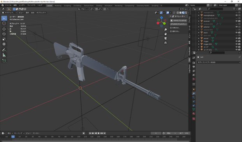This screenshot has height=142, width=242.
Task: Disable render camera for swivel object
Action: 239,38
